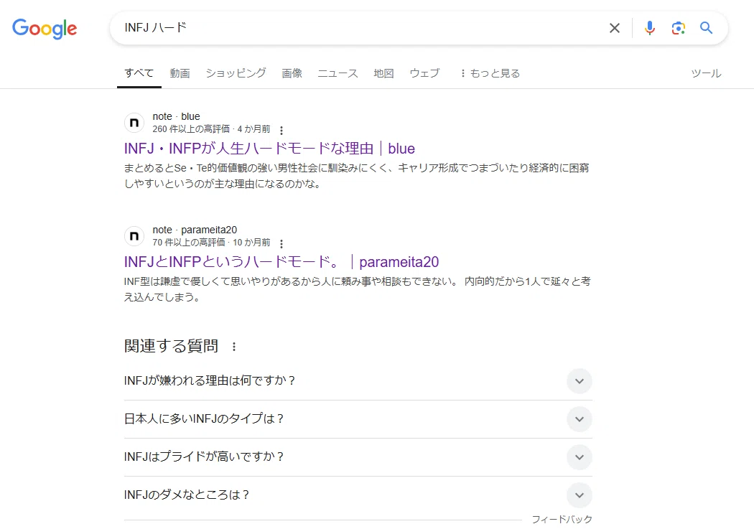The width and height of the screenshot is (754, 529).
Task: Switch to the 地図 tab
Action: pyautogui.click(x=383, y=73)
